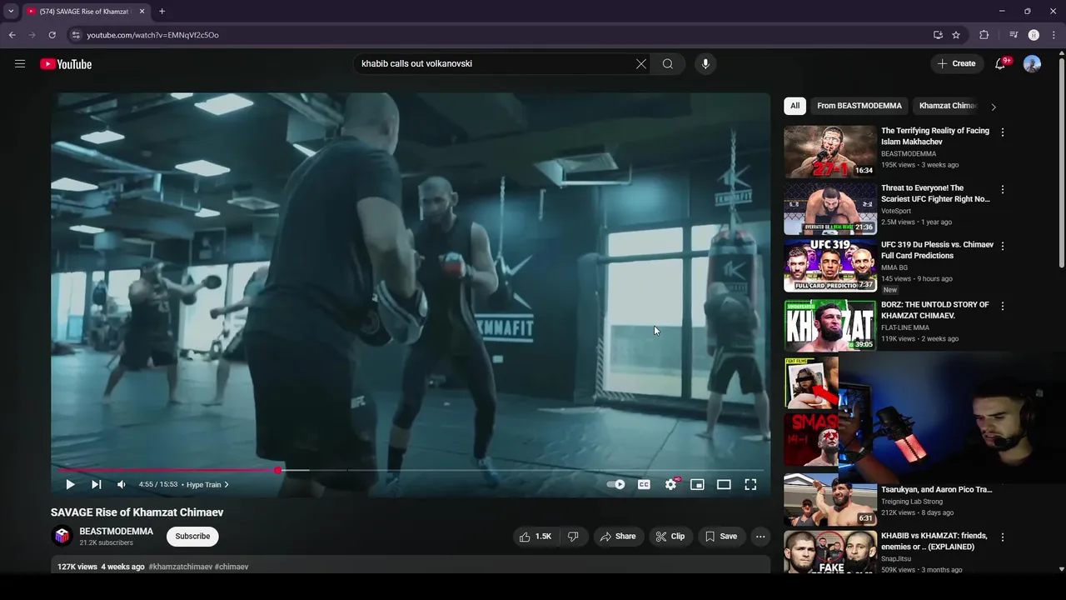Go to YouTube home via logo

coord(66,64)
